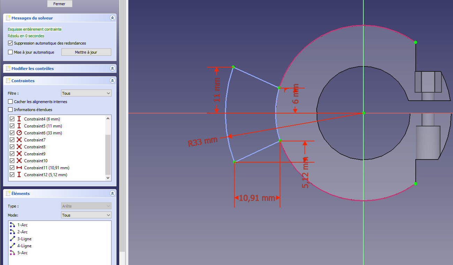The height and width of the screenshot is (265, 453).
Task: Uncheck the Constraint12 (5,12 mm) checkbox
Action: [x=12, y=175]
